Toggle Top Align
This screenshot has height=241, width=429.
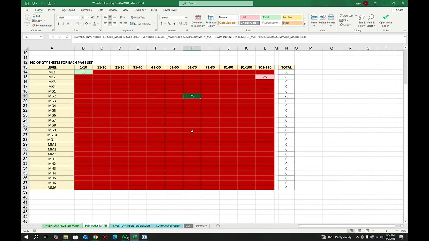[x=105, y=17]
